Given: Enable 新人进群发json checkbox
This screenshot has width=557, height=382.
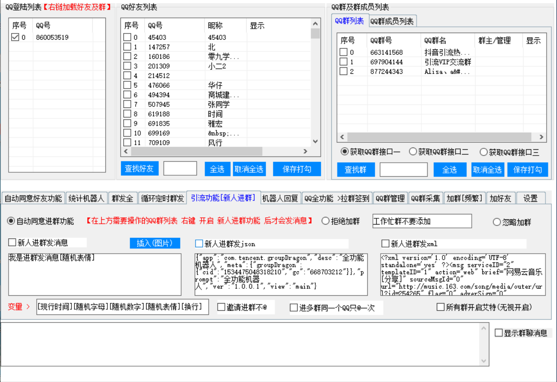Looking at the screenshot, I should [199, 244].
